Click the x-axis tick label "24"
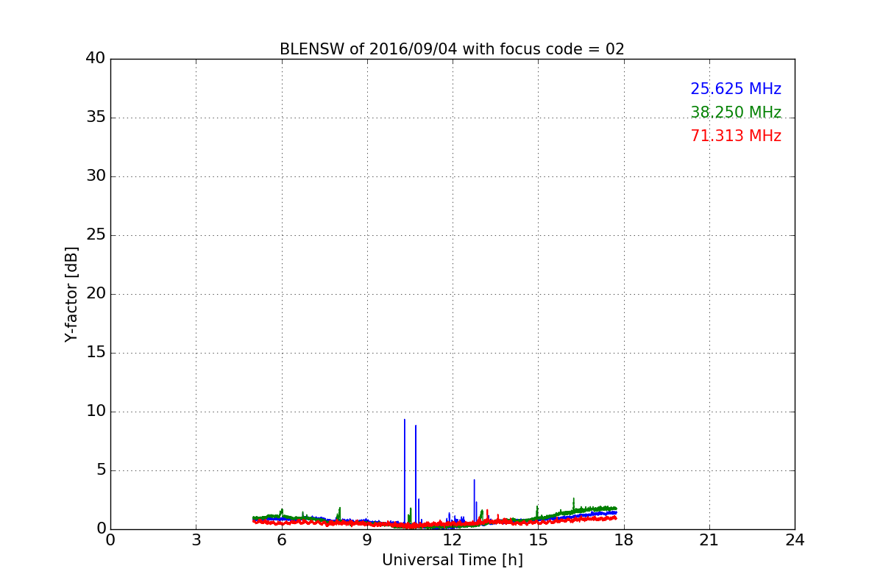 tap(795, 540)
